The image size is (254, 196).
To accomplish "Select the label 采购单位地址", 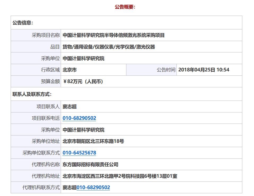I will (46, 141).
